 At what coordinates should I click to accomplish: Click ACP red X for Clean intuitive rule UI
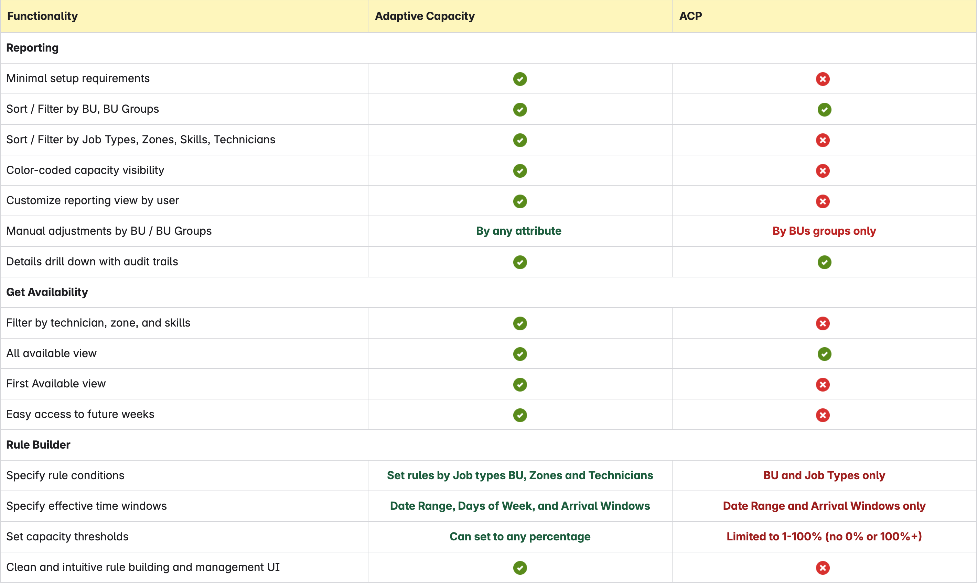pos(823,568)
